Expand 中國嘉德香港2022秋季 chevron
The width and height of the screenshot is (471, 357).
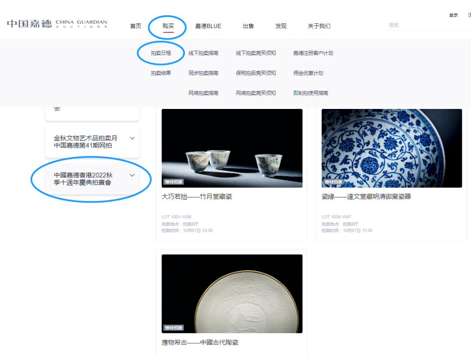click(132, 175)
